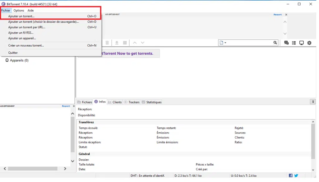Image resolution: width=319 pixels, height=182 pixels.
Task: Close the top advertisement banner
Action: tap(286, 15)
